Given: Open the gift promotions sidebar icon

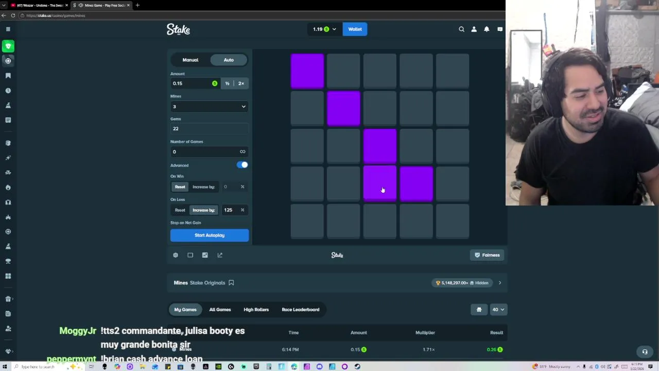Looking at the screenshot, I should (8, 299).
